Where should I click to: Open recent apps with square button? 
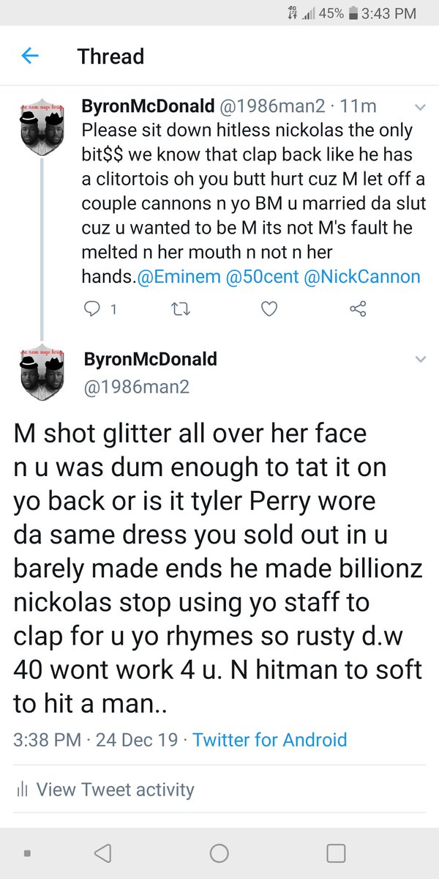coord(336,853)
